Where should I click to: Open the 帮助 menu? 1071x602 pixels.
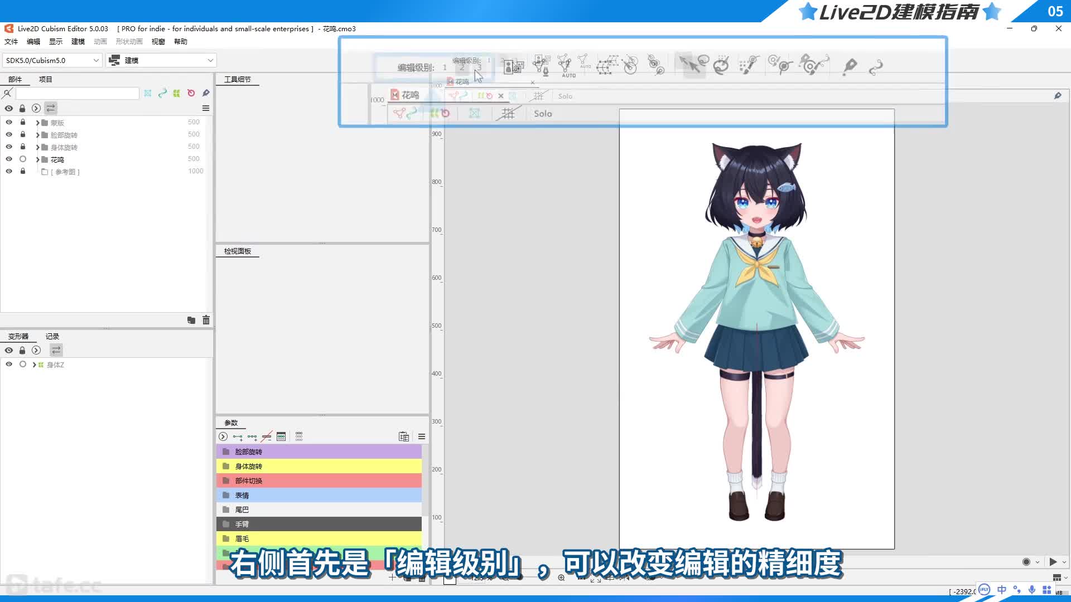(x=181, y=42)
